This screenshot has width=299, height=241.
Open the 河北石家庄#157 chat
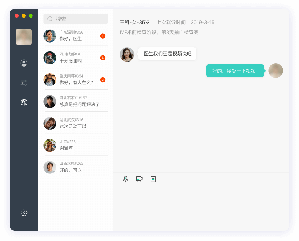pos(75,101)
